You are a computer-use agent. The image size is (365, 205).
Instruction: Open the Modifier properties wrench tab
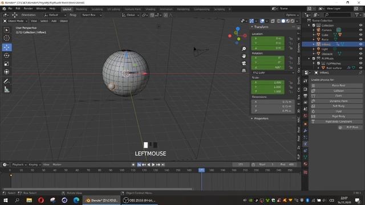(x=305, y=130)
